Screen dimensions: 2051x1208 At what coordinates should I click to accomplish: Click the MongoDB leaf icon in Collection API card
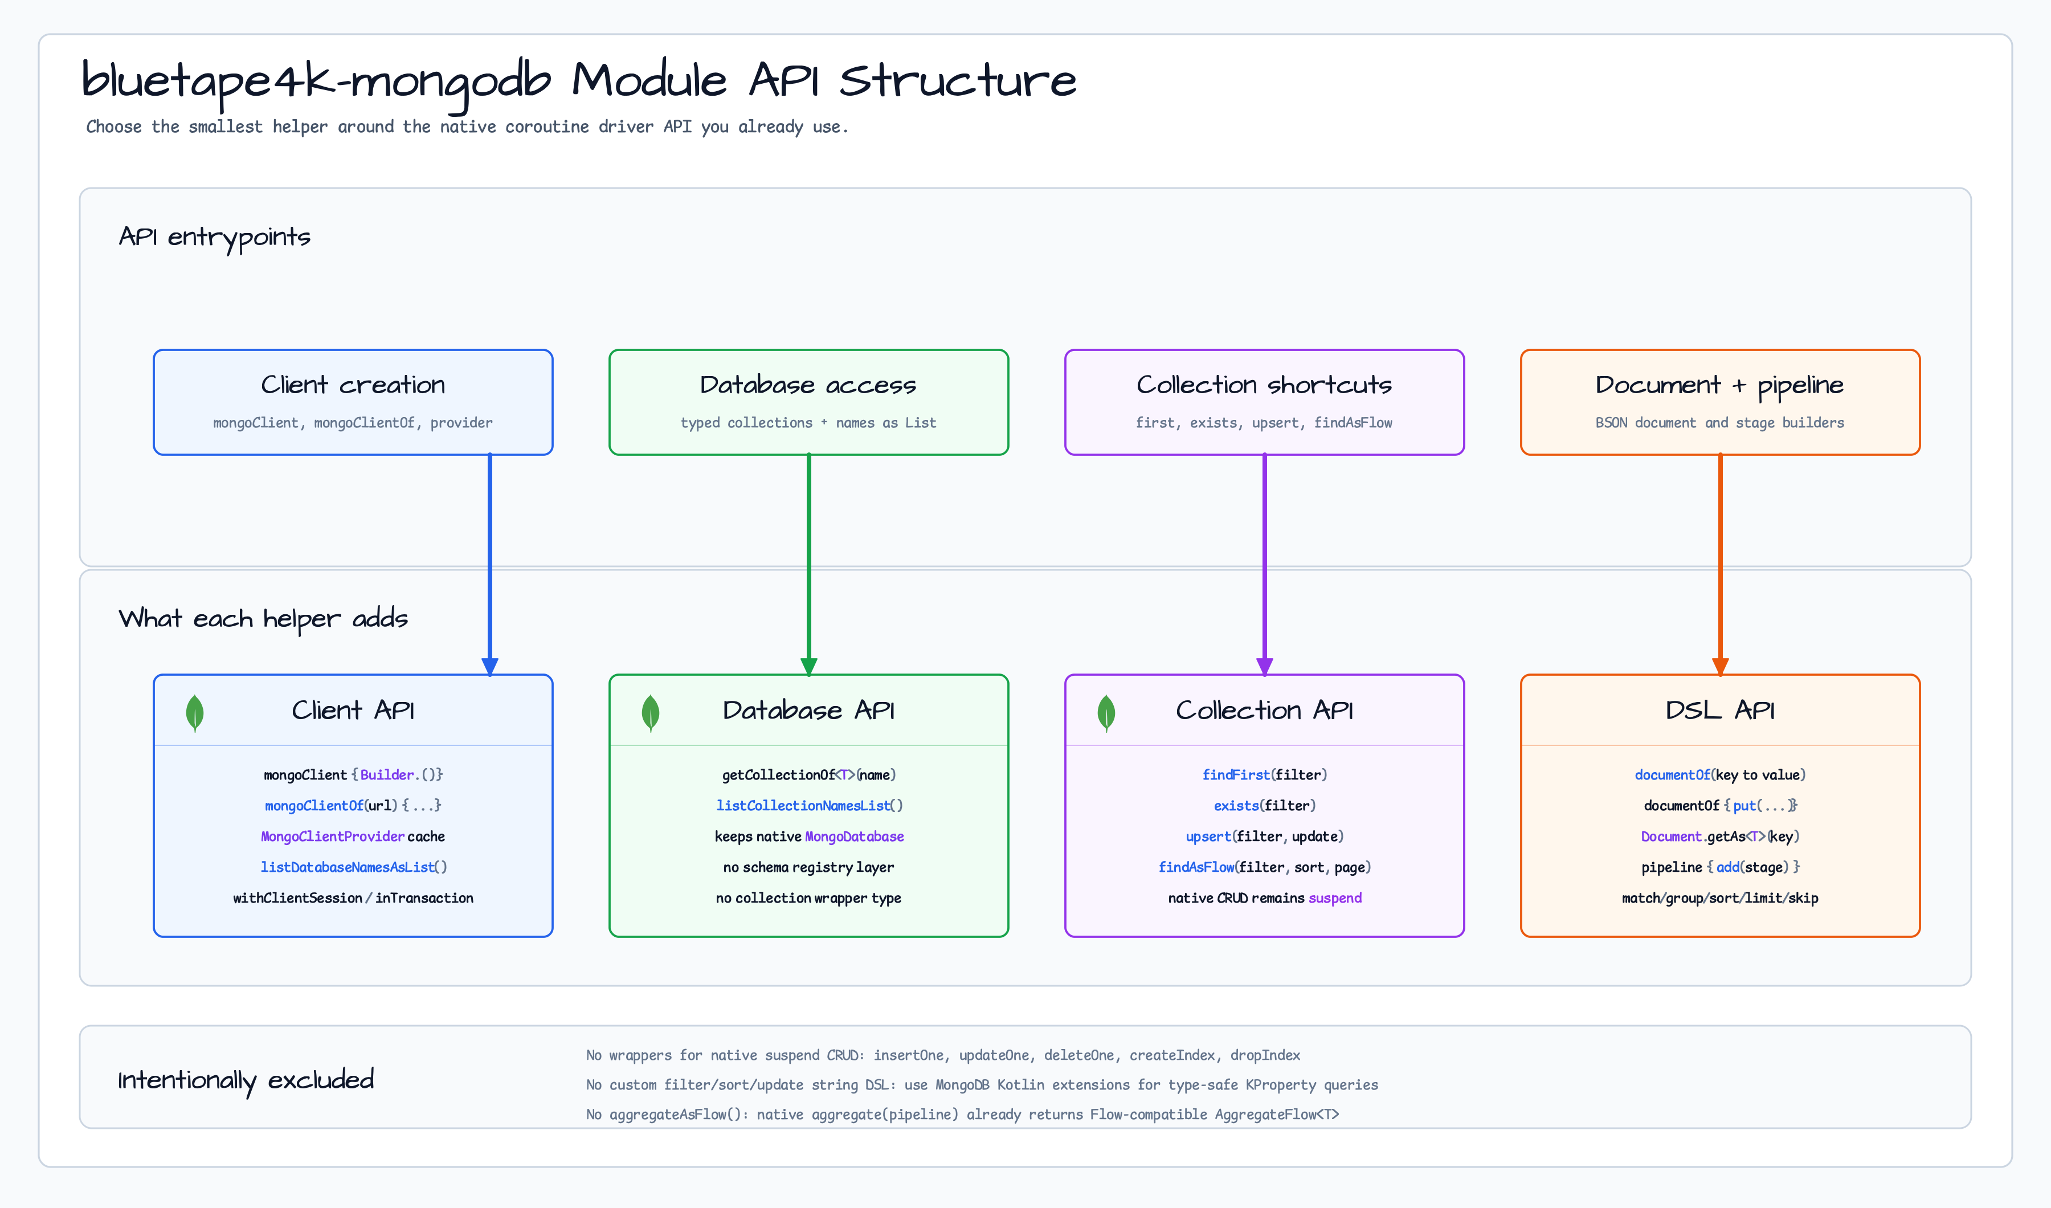[x=1106, y=713]
